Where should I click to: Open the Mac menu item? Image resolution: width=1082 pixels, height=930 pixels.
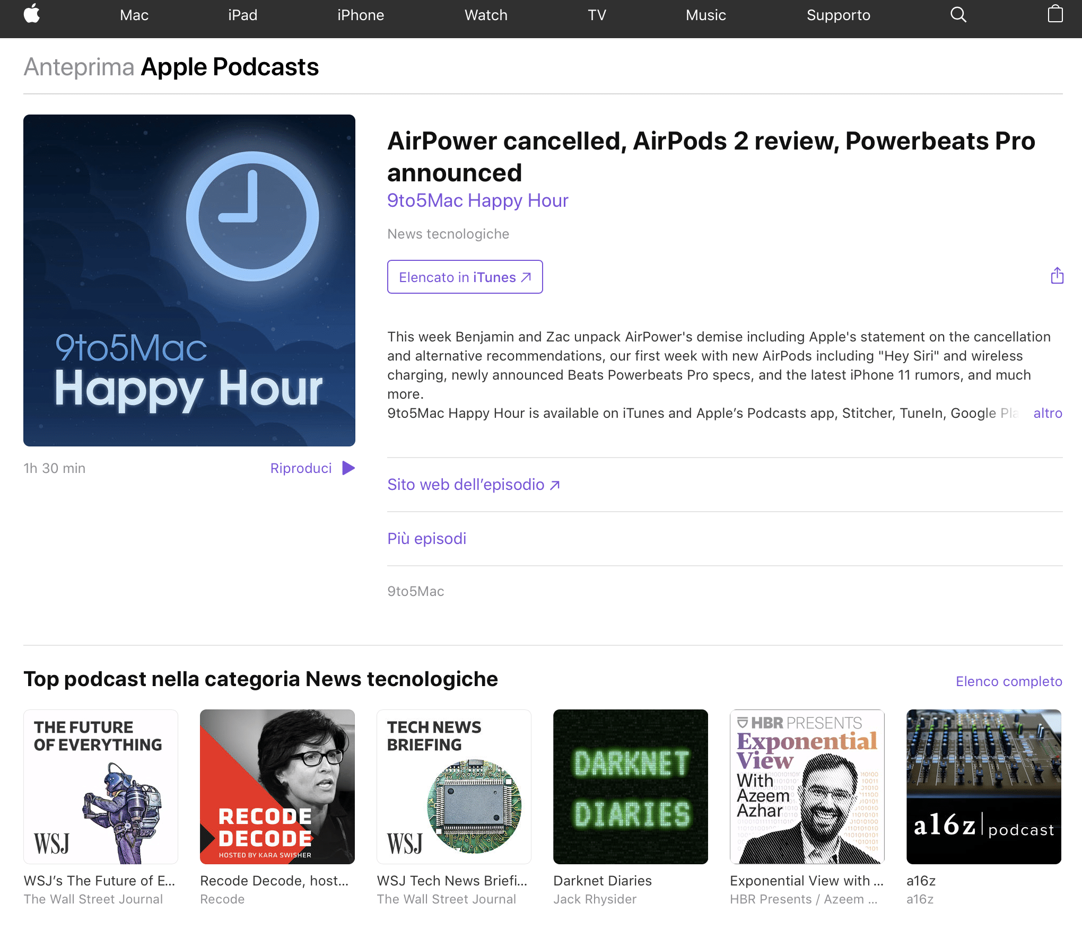click(134, 15)
